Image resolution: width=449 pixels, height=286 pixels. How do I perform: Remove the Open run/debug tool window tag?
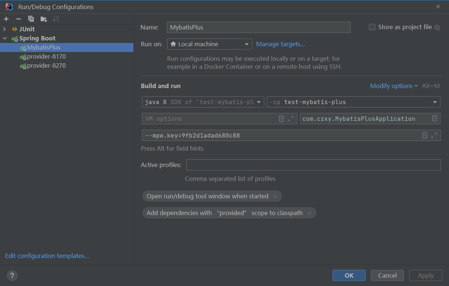pyautogui.click(x=276, y=196)
